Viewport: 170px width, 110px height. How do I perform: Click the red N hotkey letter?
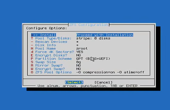click(x=32, y=49)
